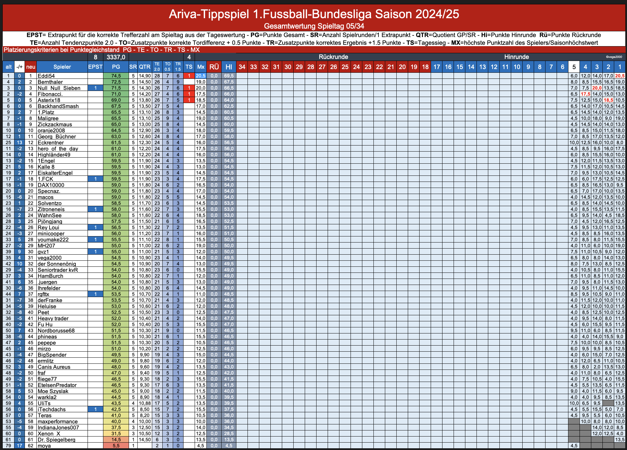Click the player name 'Zitroneneis'
This screenshot has width=627, height=450.
coord(51,209)
